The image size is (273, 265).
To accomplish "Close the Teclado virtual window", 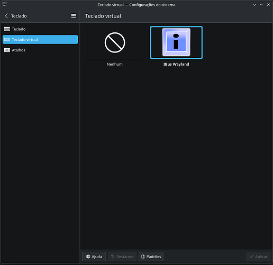I will tap(268, 5).
